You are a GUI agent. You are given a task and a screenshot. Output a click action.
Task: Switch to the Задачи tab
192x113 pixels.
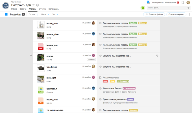point(23,9)
